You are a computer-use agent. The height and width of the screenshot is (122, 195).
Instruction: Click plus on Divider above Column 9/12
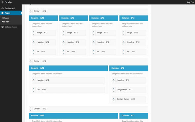click(31, 108)
